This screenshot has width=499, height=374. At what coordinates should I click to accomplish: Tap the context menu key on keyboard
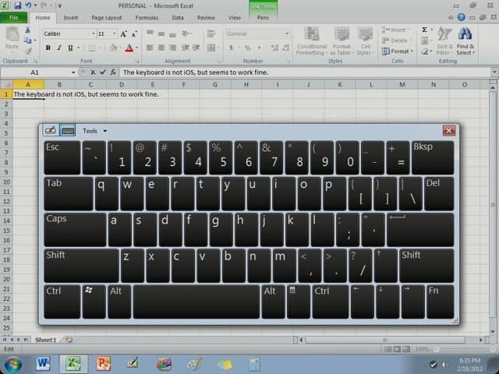299,302
